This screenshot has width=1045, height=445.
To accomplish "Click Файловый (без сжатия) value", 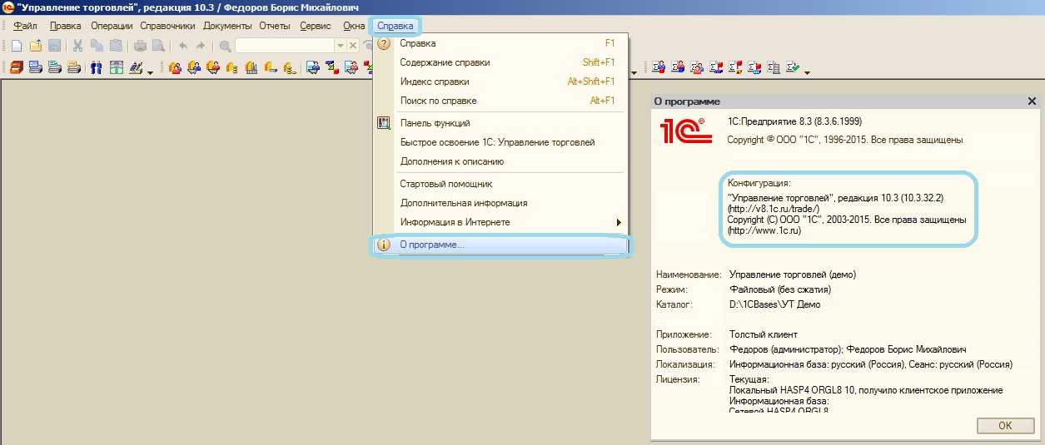I will [780, 289].
